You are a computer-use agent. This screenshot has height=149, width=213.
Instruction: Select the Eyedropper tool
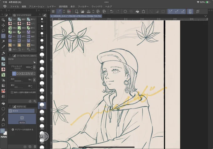[x=3, y=47]
